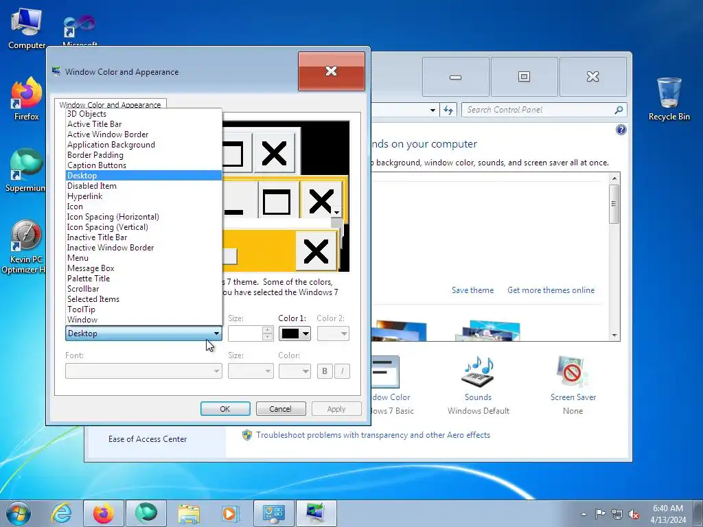The image size is (703, 527).
Task: Open Firefox from the taskbar
Action: 104,513
